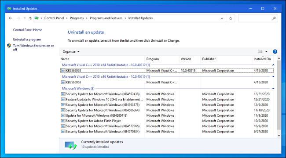
Task: Maximize the Installed Updates window
Action: [263, 8]
